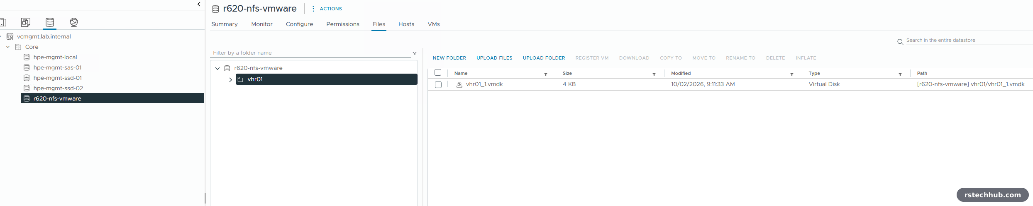Open the Actions menu kebab icon

[x=313, y=9]
